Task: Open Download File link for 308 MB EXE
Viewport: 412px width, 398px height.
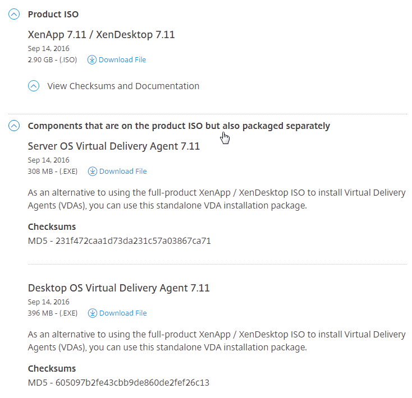Action: point(123,172)
